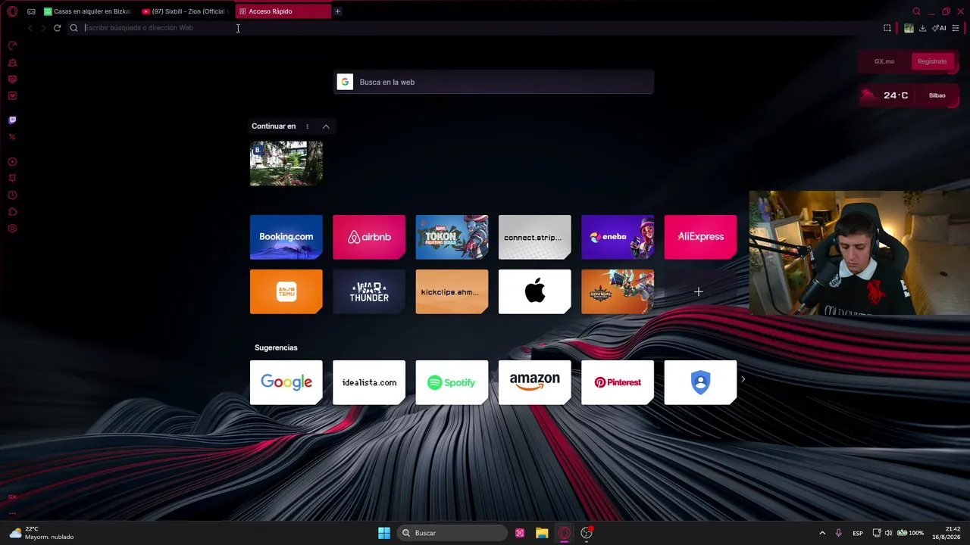Open the Marvel Tokon speed dial tile

(452, 237)
